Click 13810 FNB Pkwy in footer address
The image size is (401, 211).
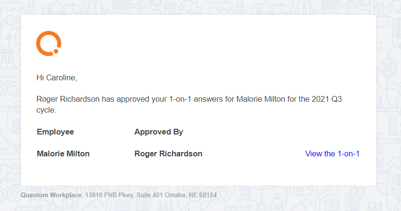pyautogui.click(x=109, y=195)
